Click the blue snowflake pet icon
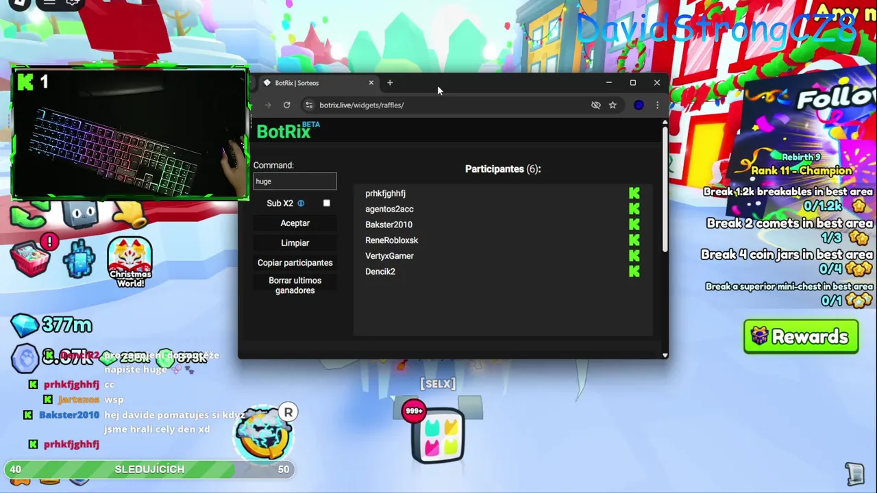 click(x=79, y=259)
